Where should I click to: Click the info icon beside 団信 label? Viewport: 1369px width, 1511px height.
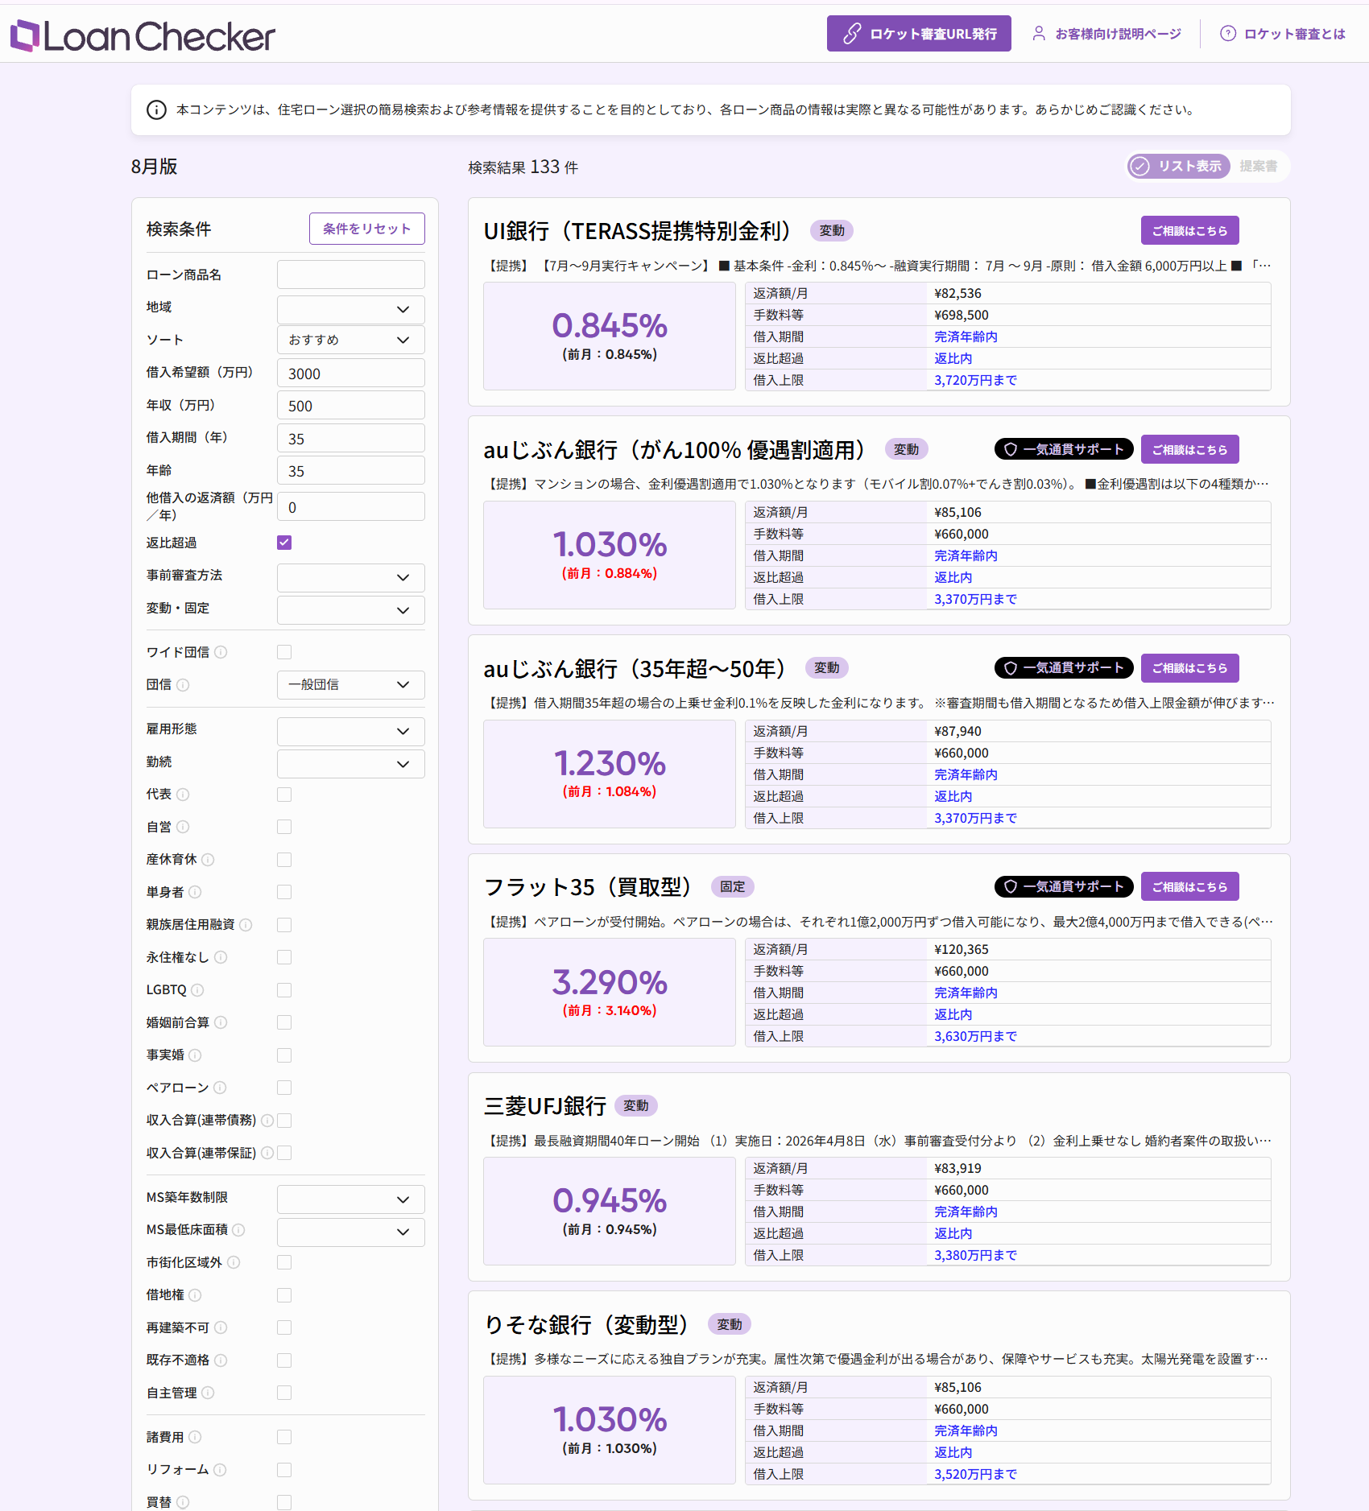coord(183,685)
